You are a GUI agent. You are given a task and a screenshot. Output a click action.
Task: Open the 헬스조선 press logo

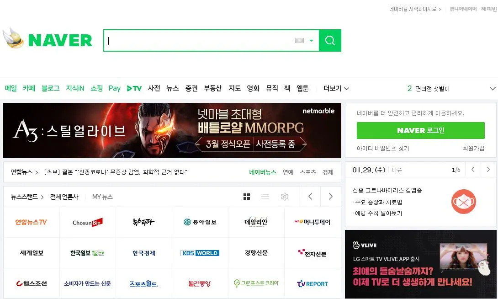32,283
